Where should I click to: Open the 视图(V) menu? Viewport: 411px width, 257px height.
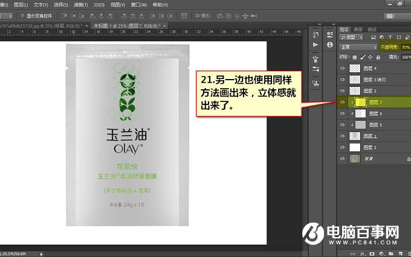118,5
